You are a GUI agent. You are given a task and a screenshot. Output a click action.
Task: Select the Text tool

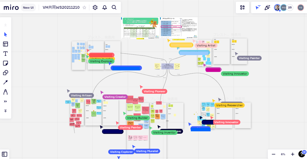6,54
